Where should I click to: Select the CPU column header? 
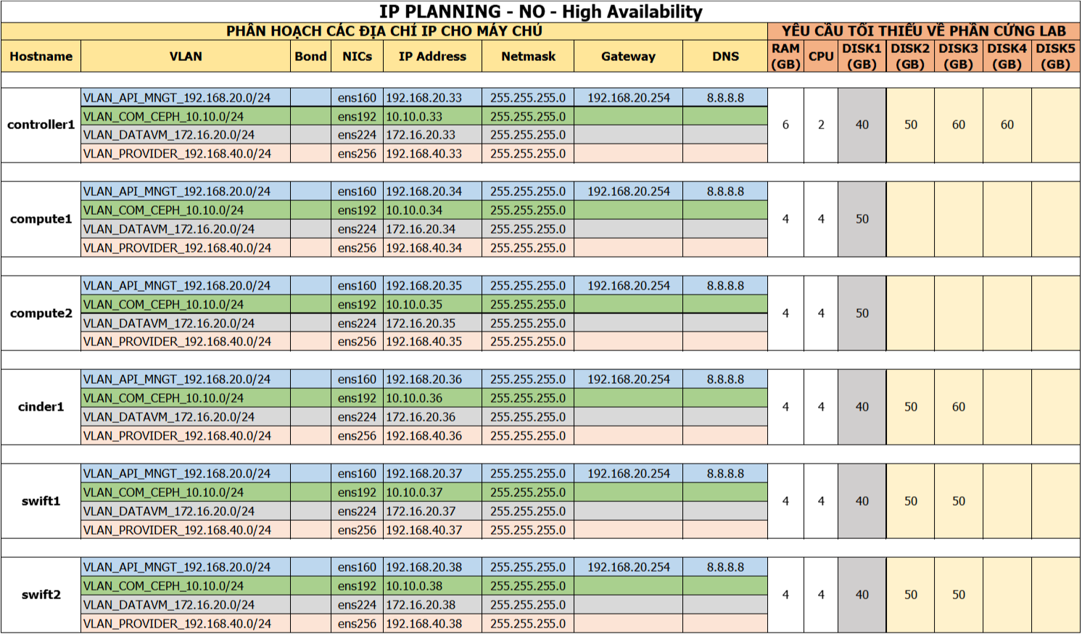point(821,57)
